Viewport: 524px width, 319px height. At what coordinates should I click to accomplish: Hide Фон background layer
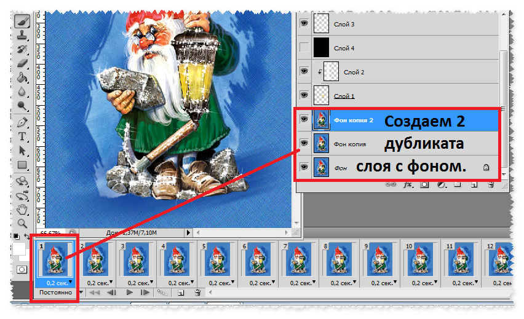coord(304,167)
